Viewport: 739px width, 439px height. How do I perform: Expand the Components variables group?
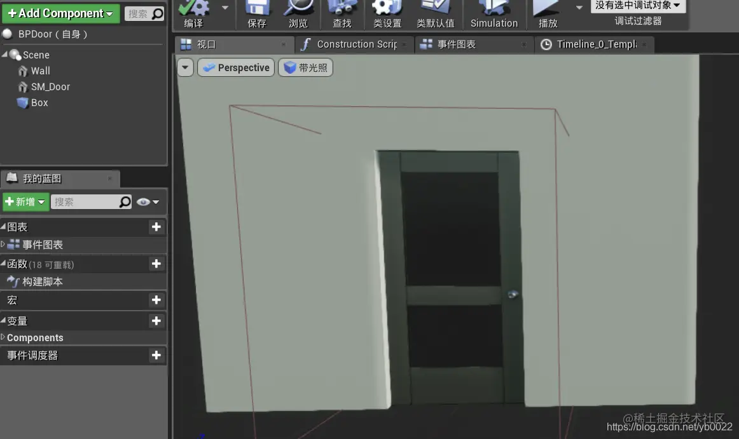click(3, 337)
